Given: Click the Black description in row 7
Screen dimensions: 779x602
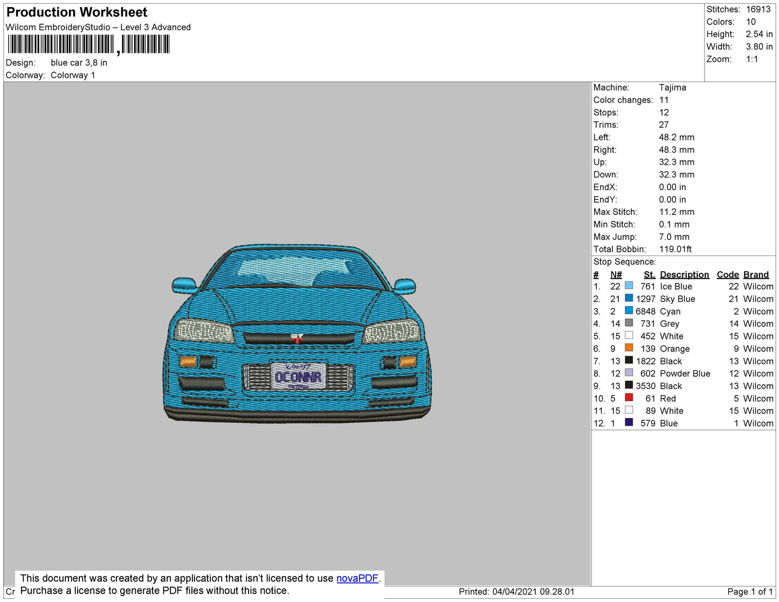Looking at the screenshot, I should (671, 361).
